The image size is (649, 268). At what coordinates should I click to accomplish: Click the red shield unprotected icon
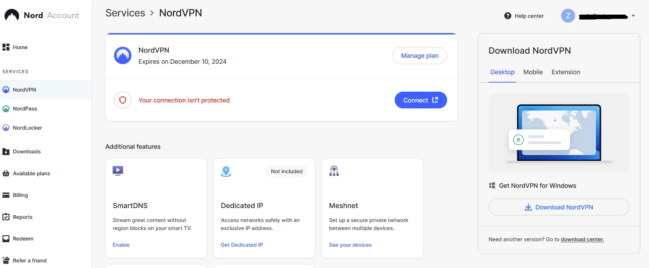[x=123, y=100]
